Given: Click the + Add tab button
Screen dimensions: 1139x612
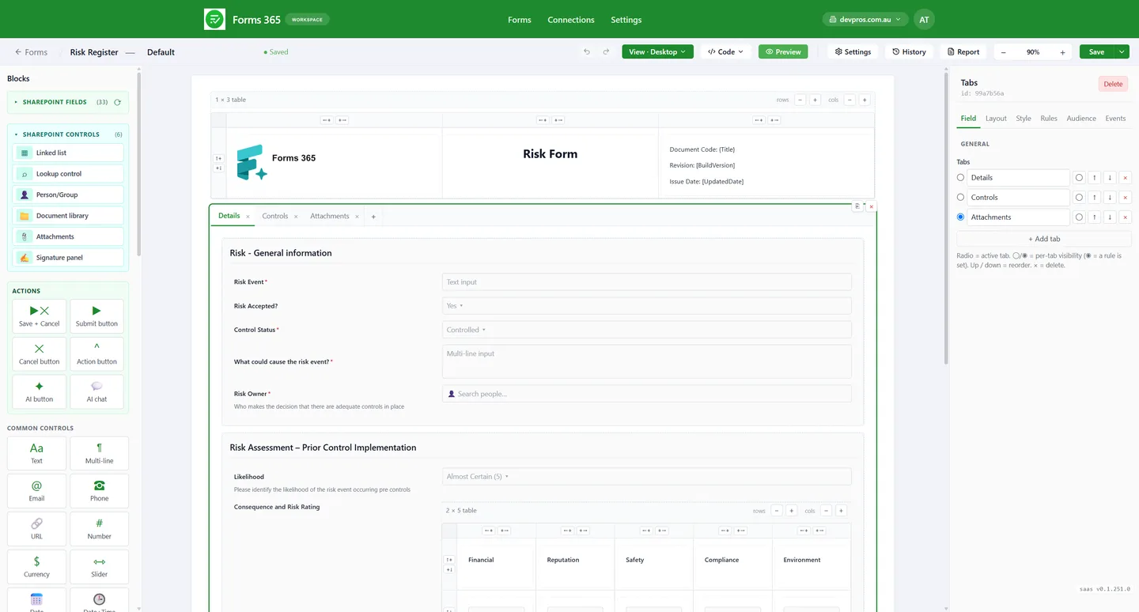Looking at the screenshot, I should point(1044,239).
